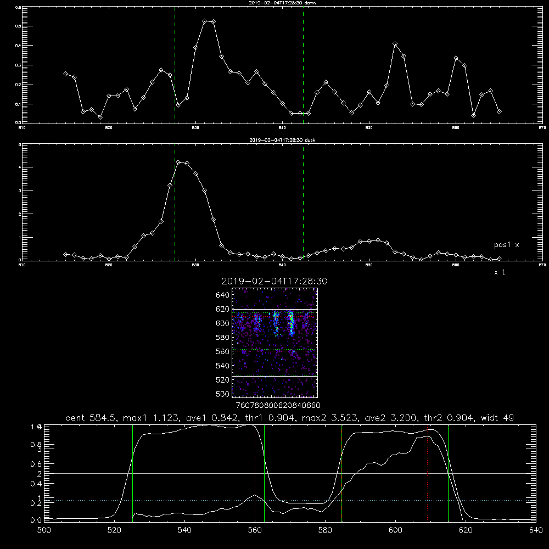
Task: Click the 'thr2 0.904' value in the header
Action: pyautogui.click(x=449, y=418)
